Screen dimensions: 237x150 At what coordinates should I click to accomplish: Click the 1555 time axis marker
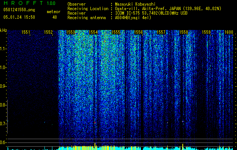[x=116, y=32]
